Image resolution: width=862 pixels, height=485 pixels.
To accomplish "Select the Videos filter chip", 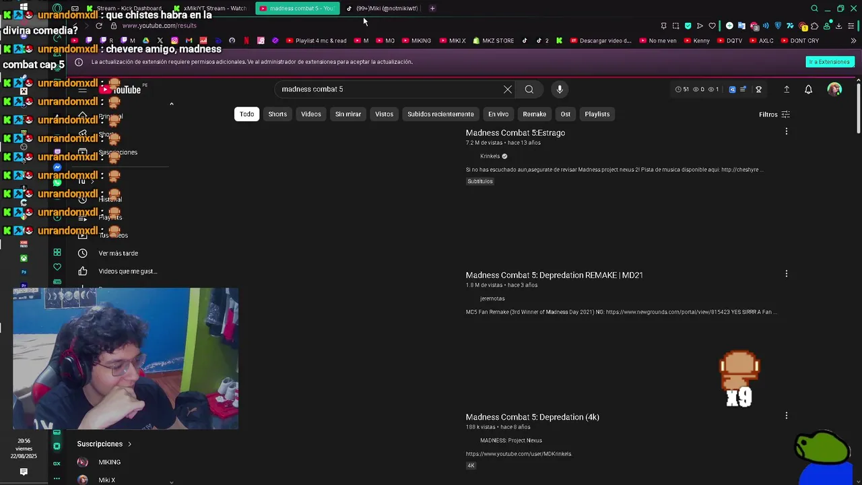I will (311, 114).
